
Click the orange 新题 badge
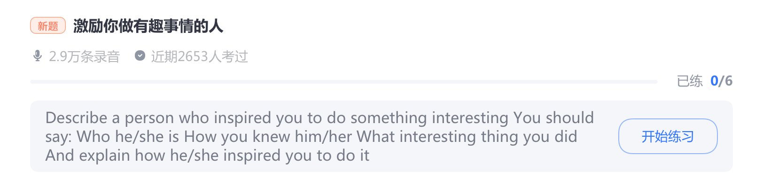point(48,26)
